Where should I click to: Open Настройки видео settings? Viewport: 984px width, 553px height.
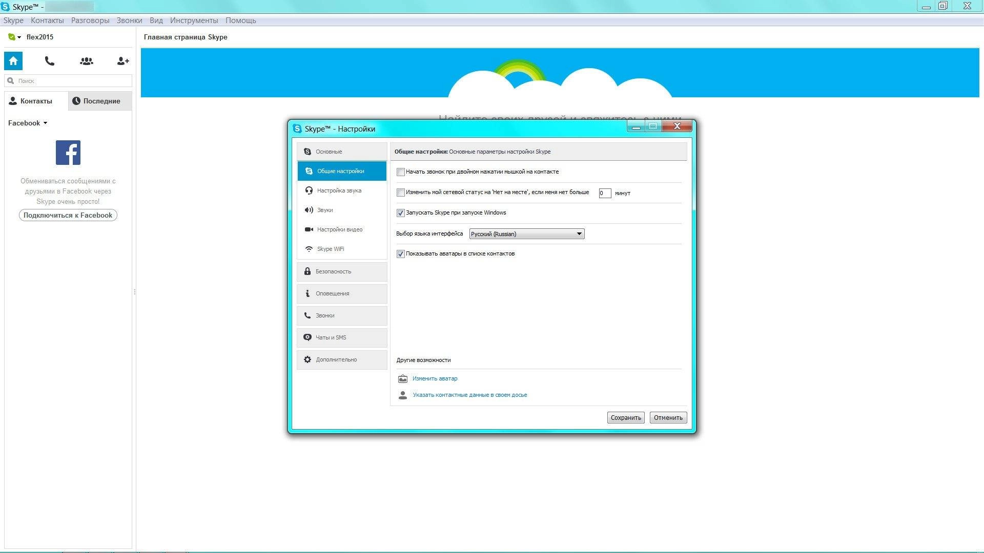tap(342, 229)
